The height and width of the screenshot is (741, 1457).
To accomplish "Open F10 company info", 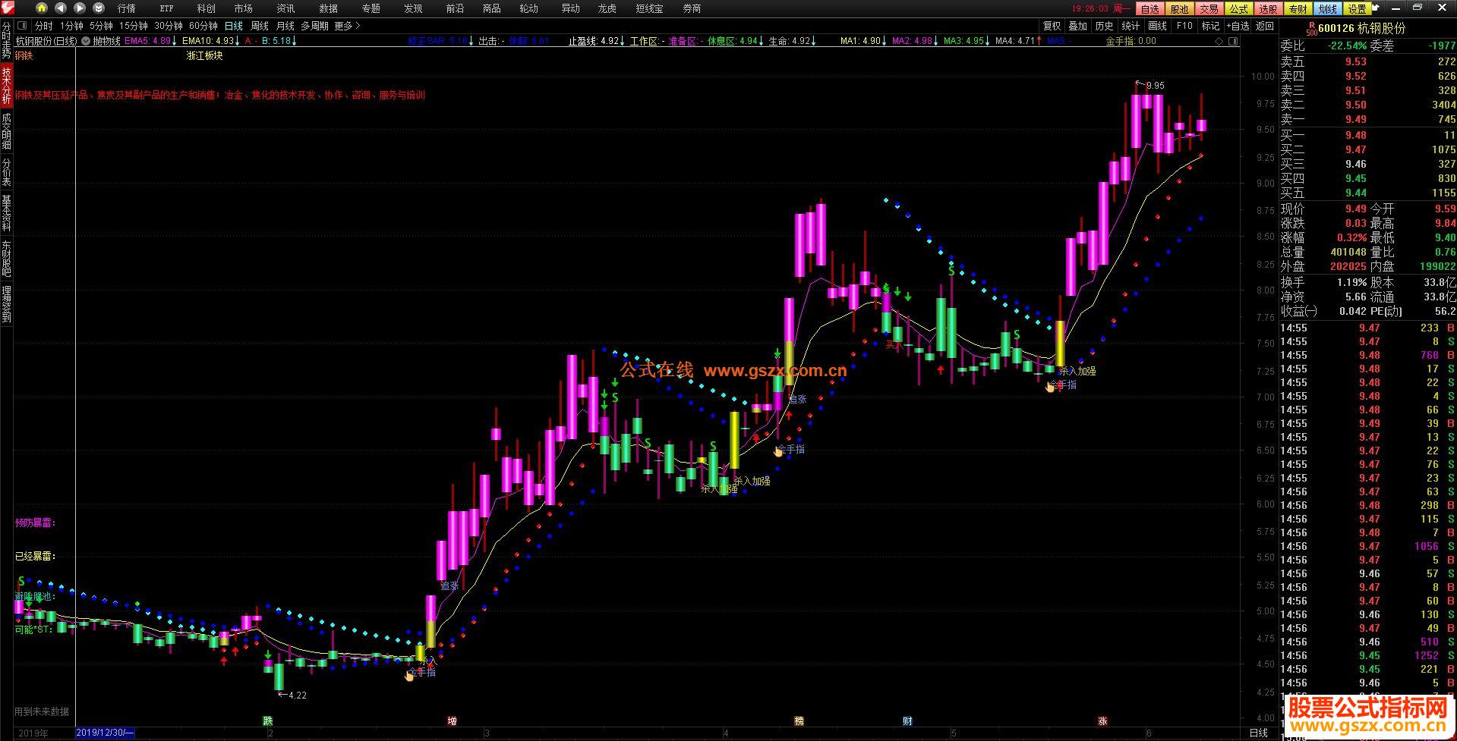I will [1184, 26].
